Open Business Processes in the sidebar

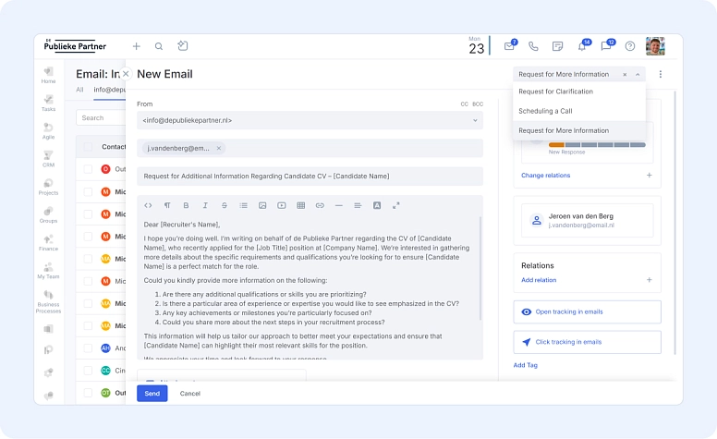(48, 302)
